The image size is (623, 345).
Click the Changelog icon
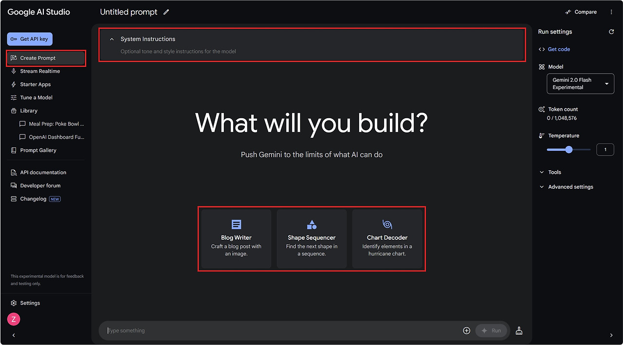[14, 199]
